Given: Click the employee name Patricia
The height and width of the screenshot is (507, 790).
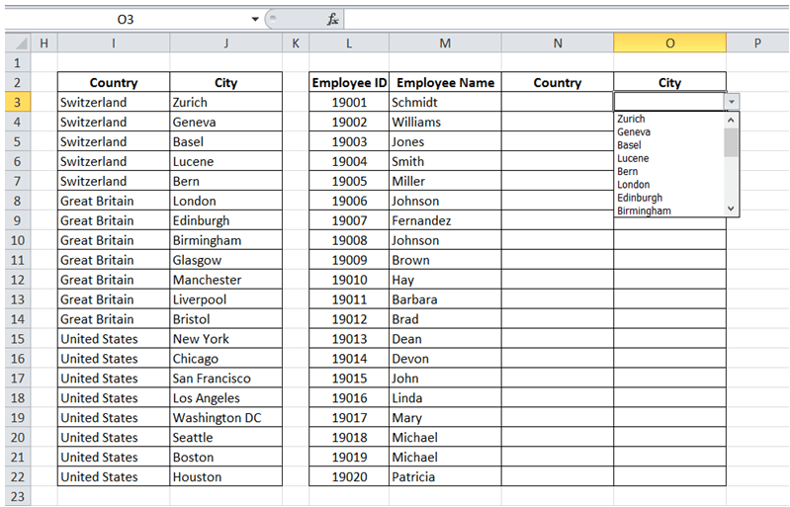Looking at the screenshot, I should pos(445,476).
